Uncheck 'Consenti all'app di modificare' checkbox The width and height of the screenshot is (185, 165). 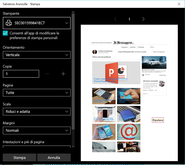(x=5, y=33)
